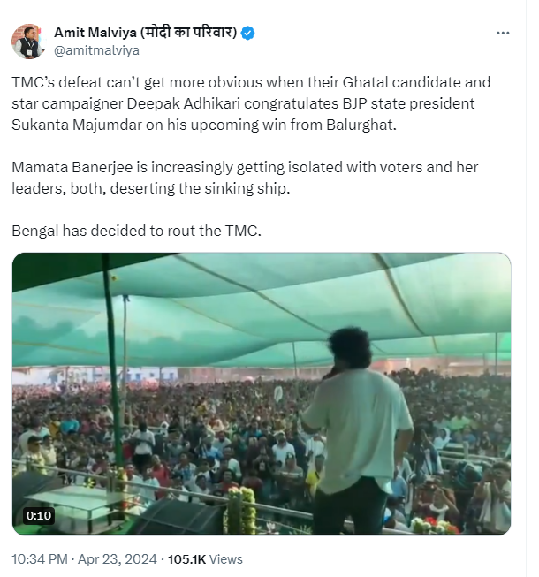Open the three-dot more options menu
Viewport: 539px width, 577px height.
[x=503, y=34]
